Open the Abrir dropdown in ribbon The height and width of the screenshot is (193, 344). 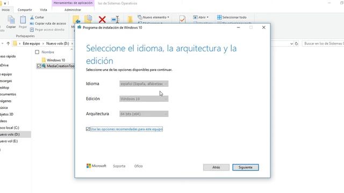coord(201,17)
